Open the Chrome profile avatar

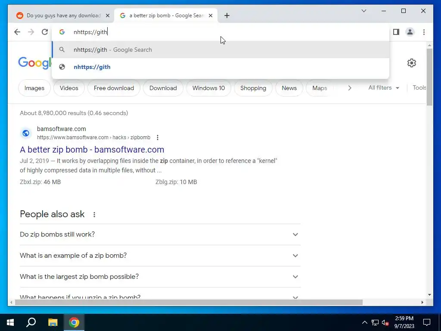tap(410, 32)
